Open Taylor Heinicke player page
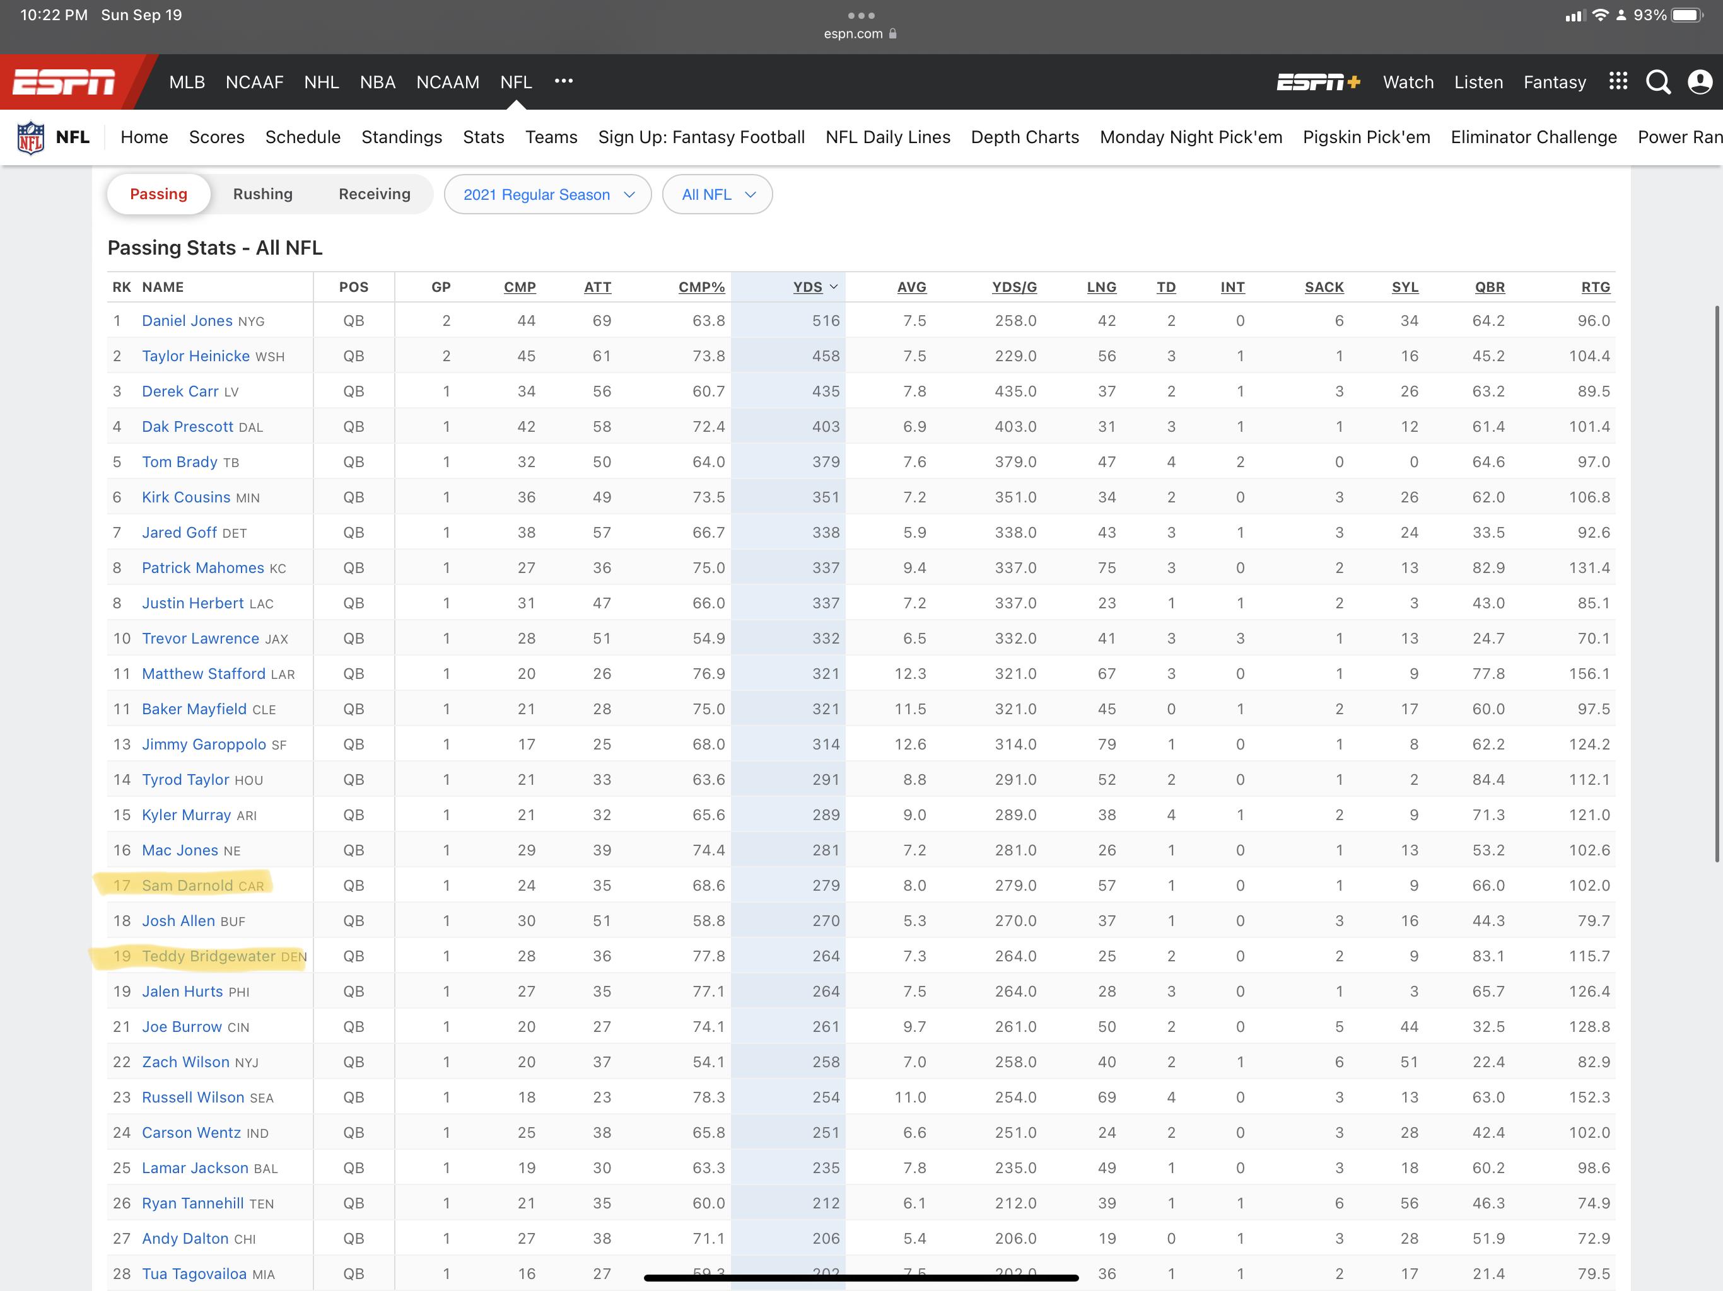The height and width of the screenshot is (1291, 1723). pyautogui.click(x=196, y=356)
